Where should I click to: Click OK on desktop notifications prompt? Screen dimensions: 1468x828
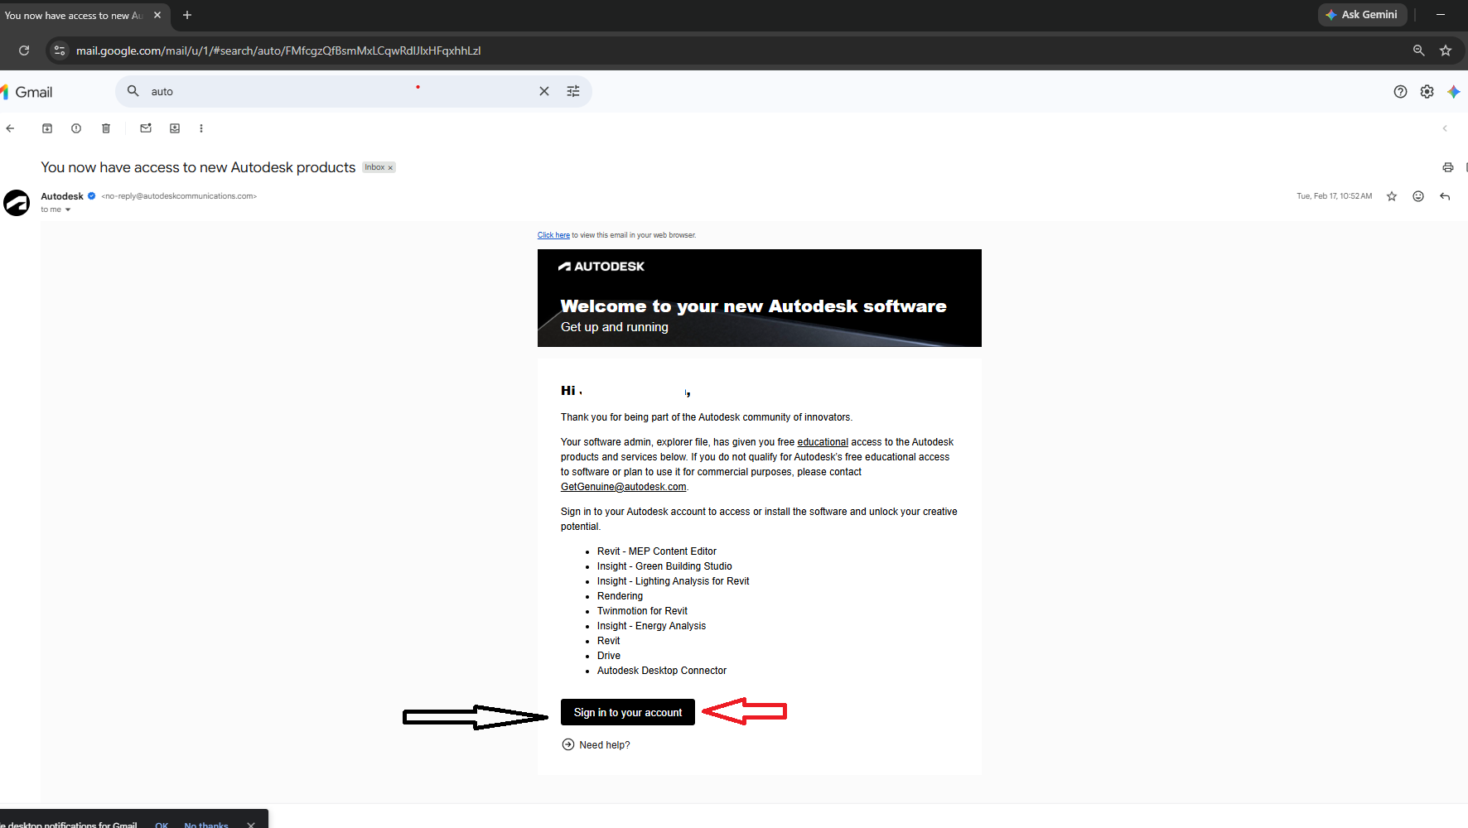click(x=162, y=825)
